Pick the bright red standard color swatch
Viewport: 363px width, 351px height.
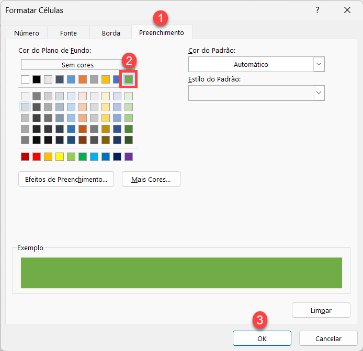click(37, 157)
